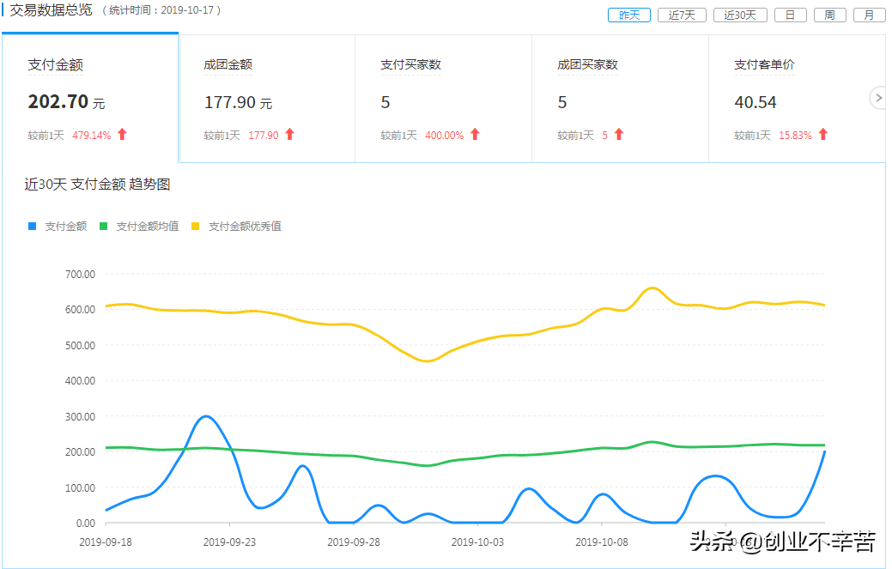Click the 2019-09-23 x-axis label
Viewport: 892px width, 569px height.
coord(229,542)
